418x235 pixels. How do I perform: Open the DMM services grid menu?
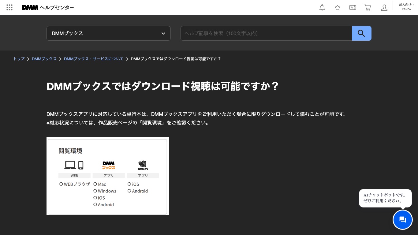9,7
